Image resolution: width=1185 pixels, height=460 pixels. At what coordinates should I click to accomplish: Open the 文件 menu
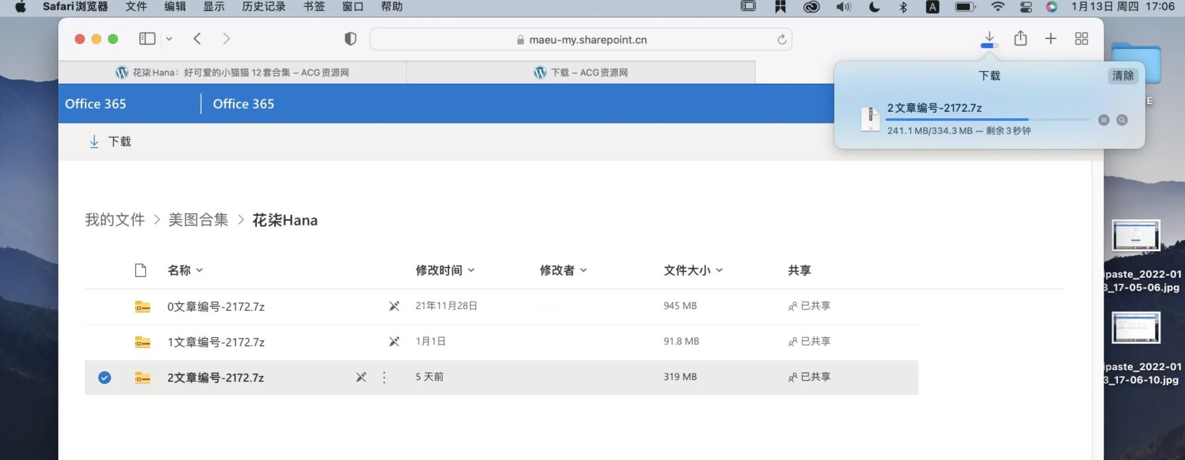tap(136, 7)
